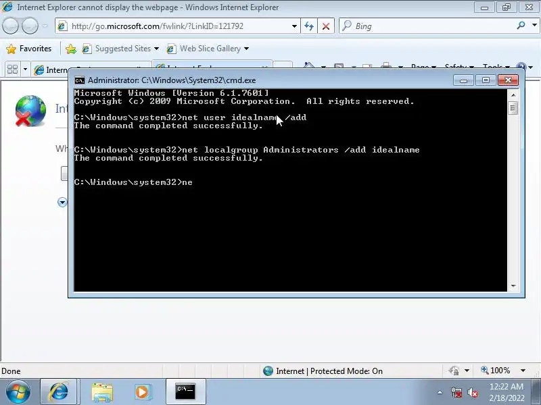The height and width of the screenshot is (405, 541).
Task: Click the Internet Explorer Back arrow button
Action: (10, 26)
